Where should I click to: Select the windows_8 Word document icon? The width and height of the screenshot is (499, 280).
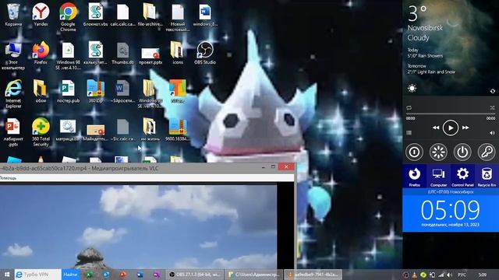205,15
